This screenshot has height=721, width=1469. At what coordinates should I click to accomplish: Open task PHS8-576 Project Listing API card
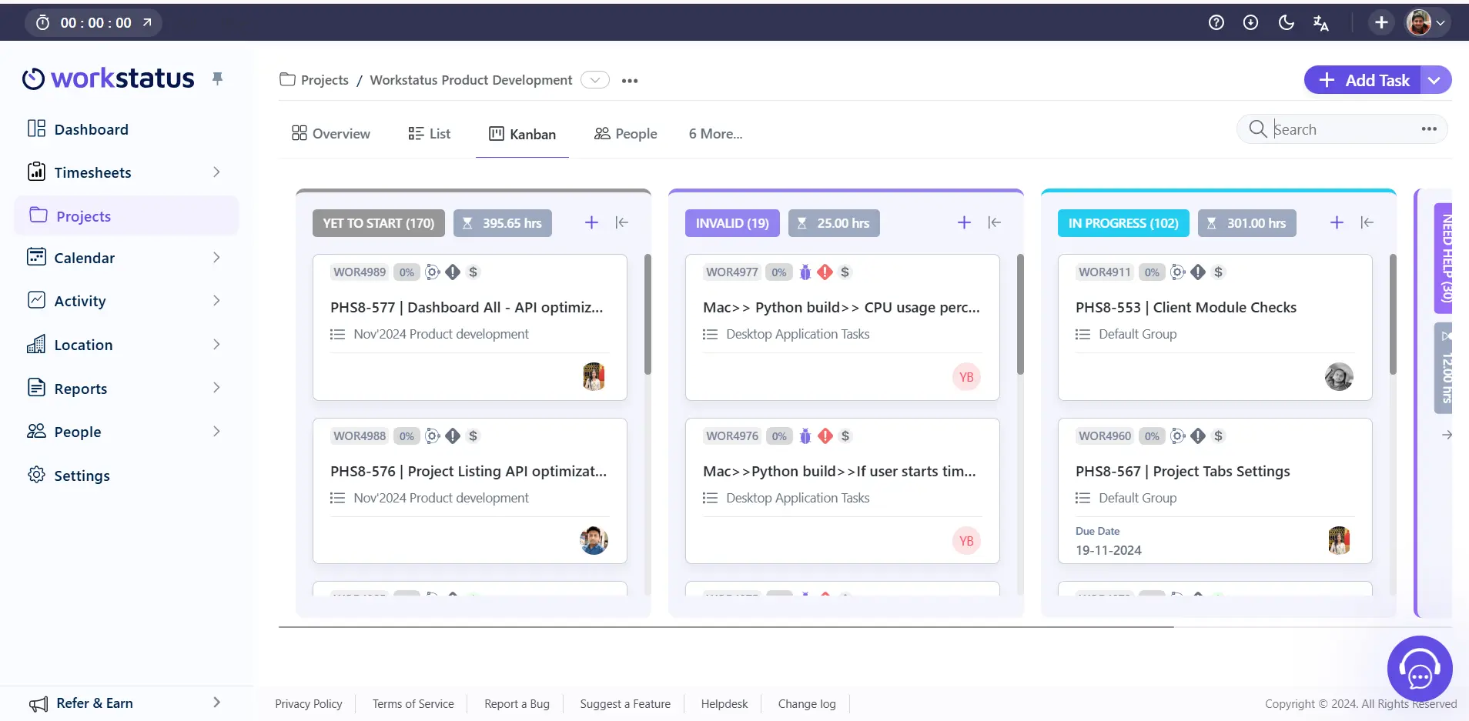click(470, 491)
